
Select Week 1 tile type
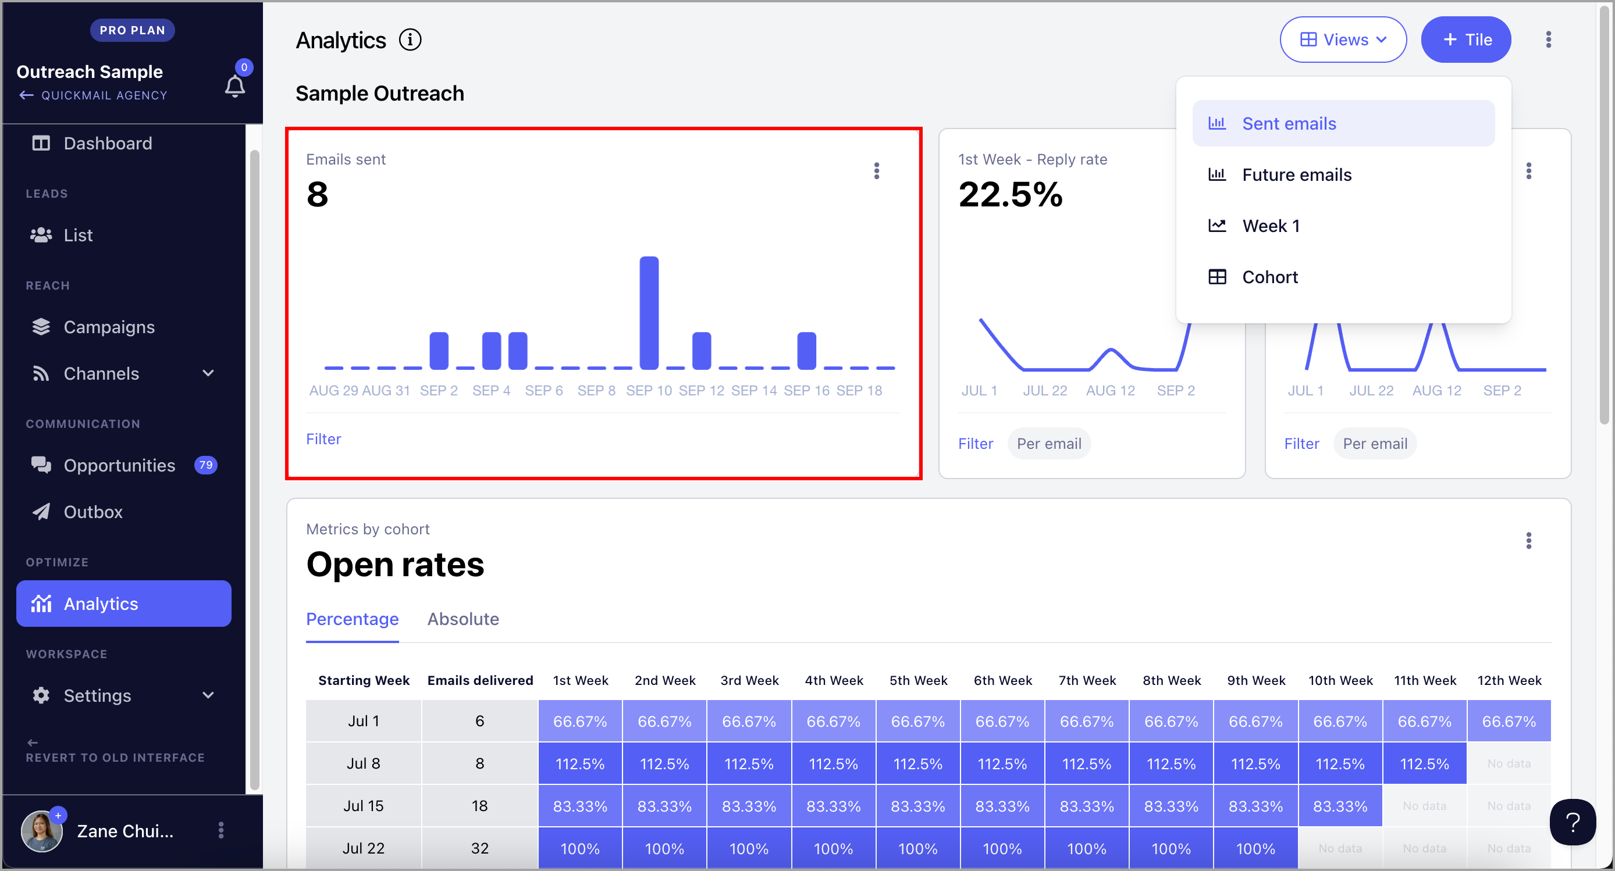click(1343, 226)
